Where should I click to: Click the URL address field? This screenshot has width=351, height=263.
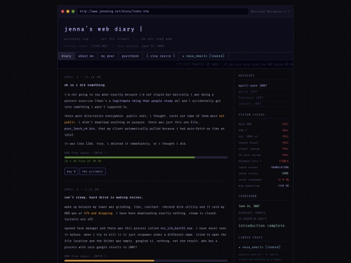click(162, 12)
